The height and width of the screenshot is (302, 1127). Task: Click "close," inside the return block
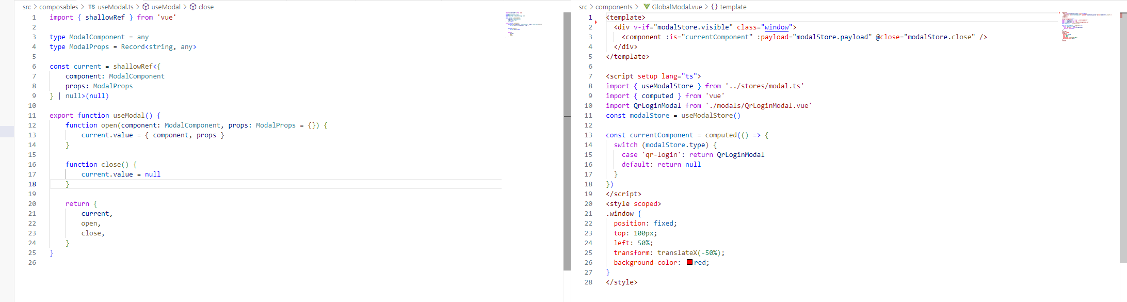tap(93, 233)
